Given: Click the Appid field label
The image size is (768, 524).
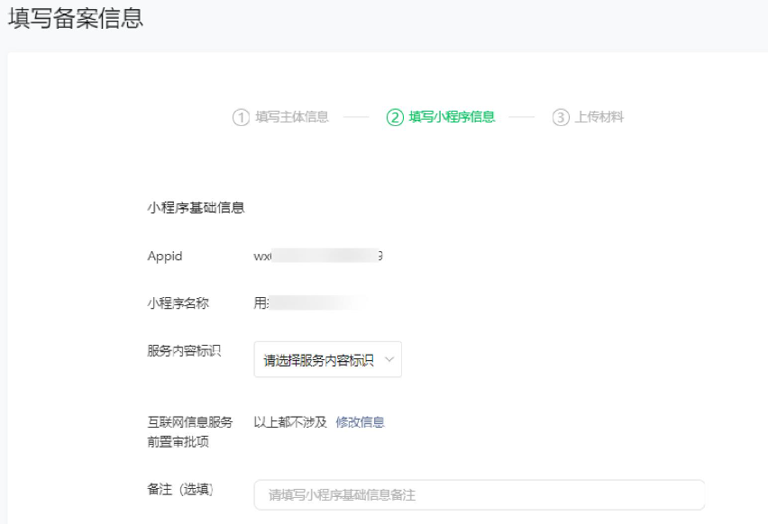Looking at the screenshot, I should [165, 257].
